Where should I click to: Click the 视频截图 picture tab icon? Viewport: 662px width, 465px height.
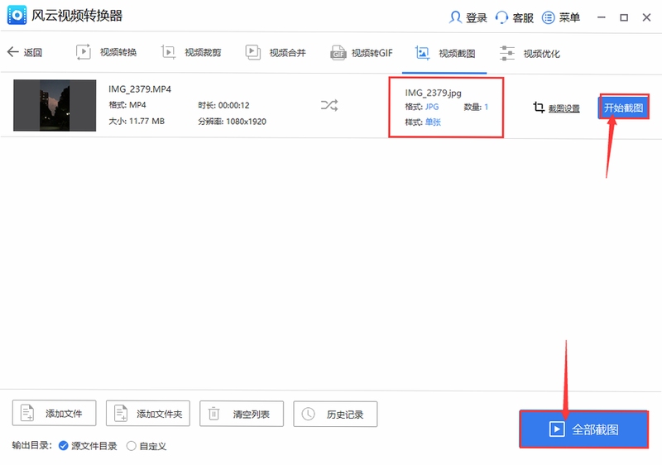pyautogui.click(x=422, y=53)
